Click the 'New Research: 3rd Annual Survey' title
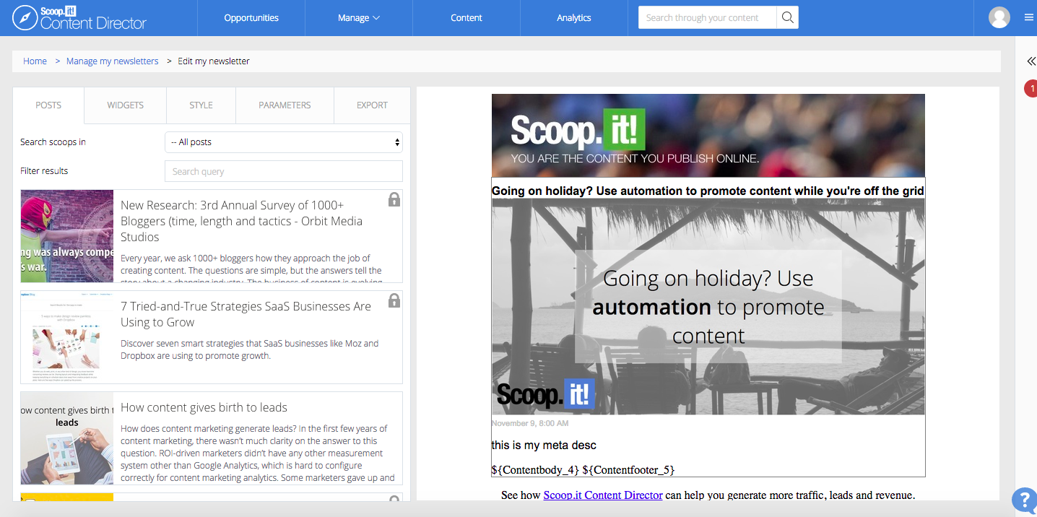This screenshot has width=1037, height=517. tap(242, 221)
